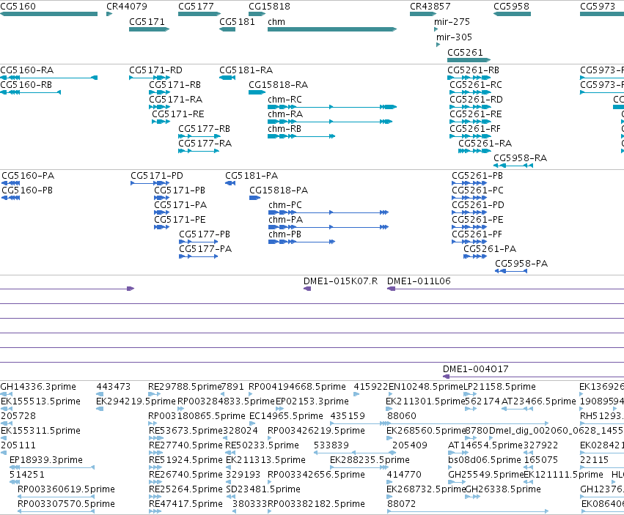Click the CG5181 gene label
The image size is (624, 515).
[237, 21]
